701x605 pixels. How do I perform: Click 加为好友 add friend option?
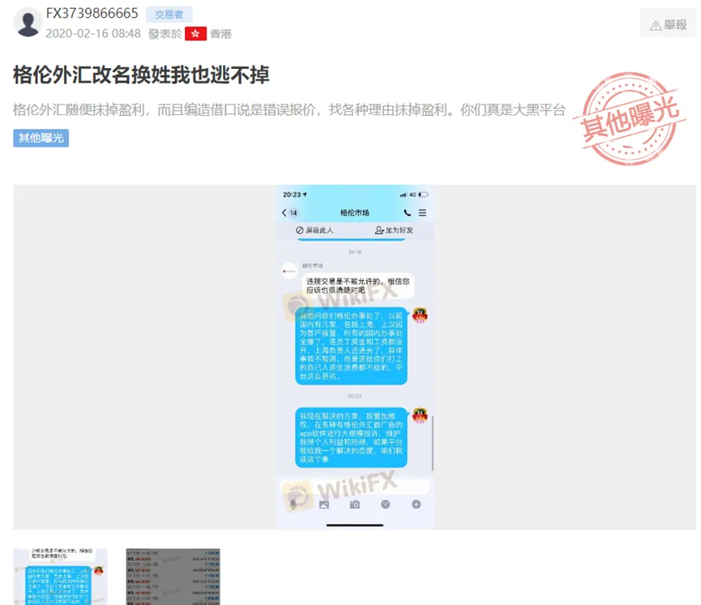(x=394, y=230)
